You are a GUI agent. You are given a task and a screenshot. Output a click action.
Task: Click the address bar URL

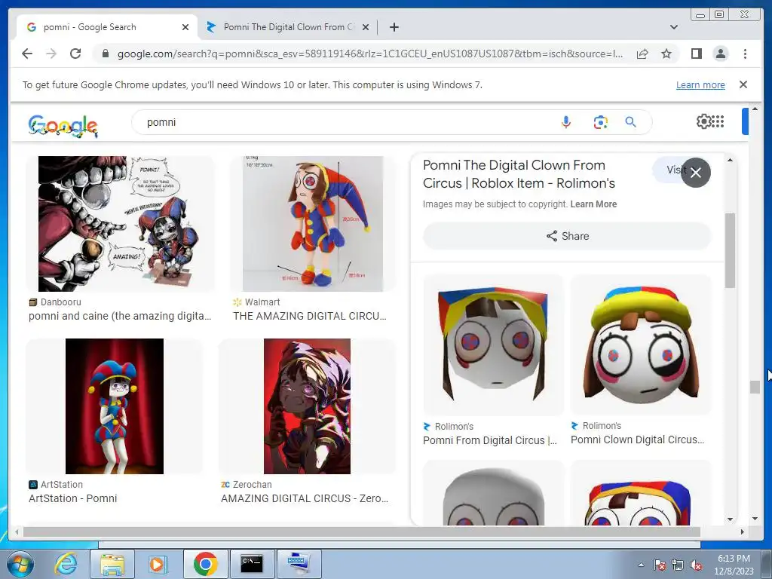(x=369, y=54)
